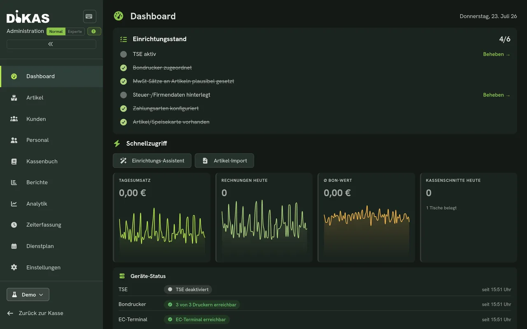Open Einstellungen page
Screen dimensions: 527x329
pyautogui.click(x=51, y=267)
